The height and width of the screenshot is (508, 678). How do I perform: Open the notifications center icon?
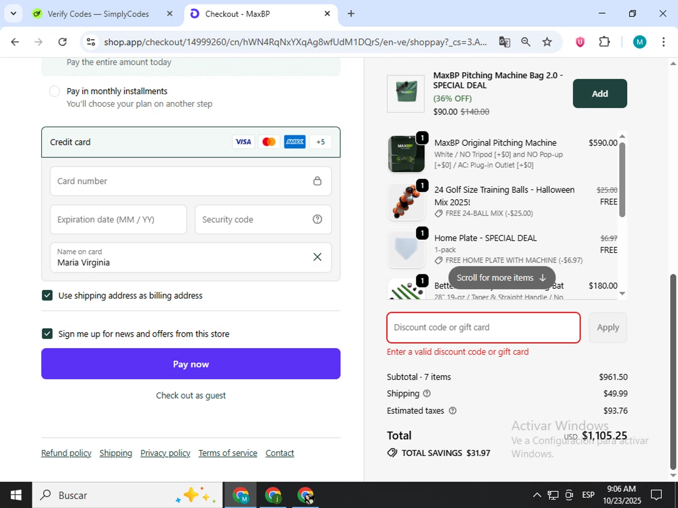coord(656,495)
